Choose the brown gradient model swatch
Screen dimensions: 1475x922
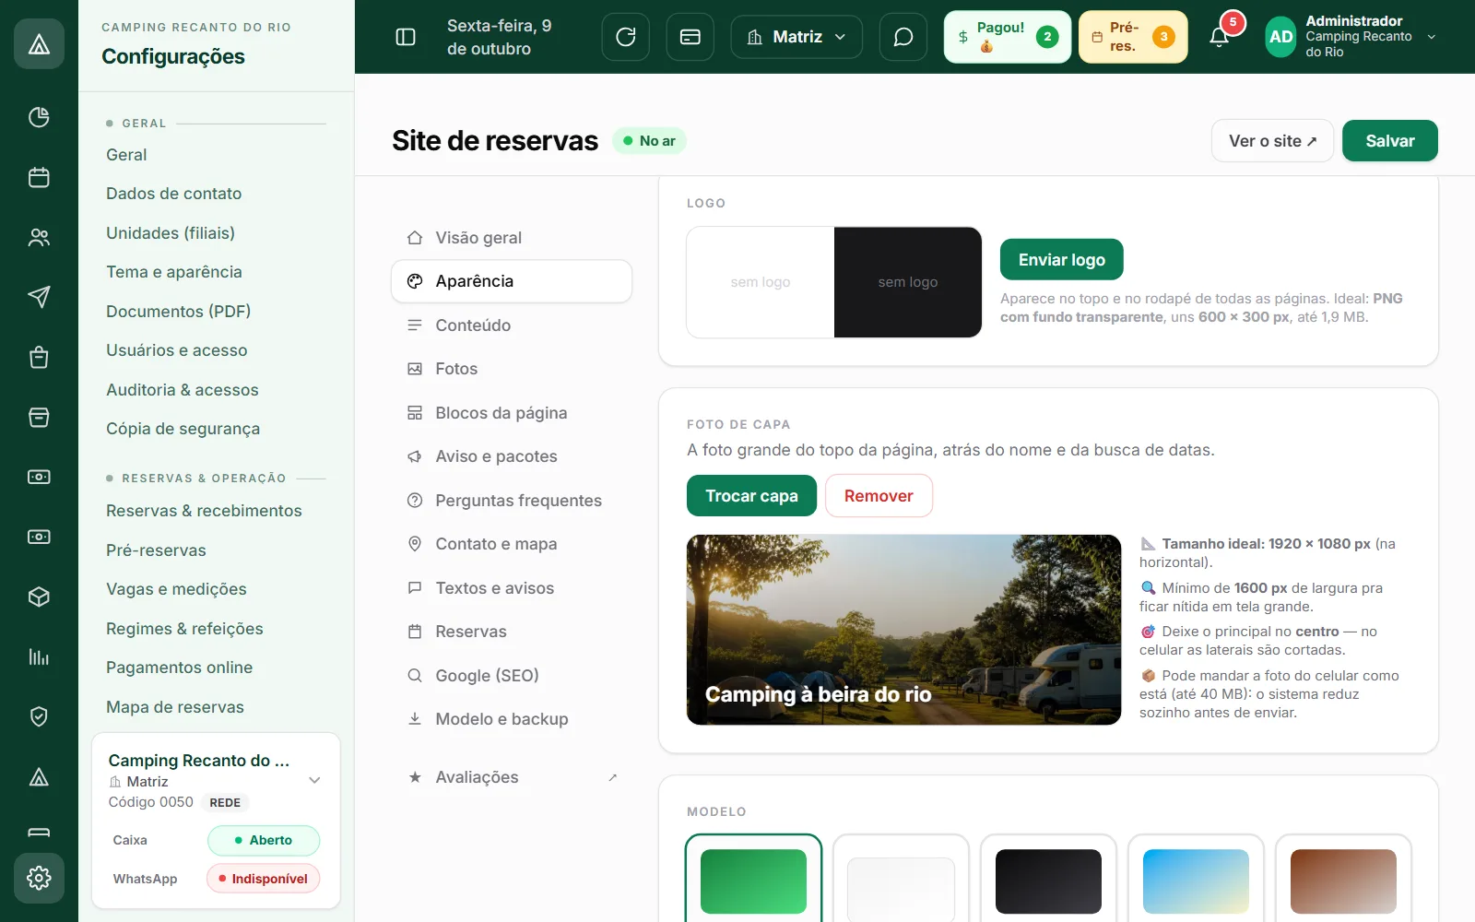[1343, 881]
